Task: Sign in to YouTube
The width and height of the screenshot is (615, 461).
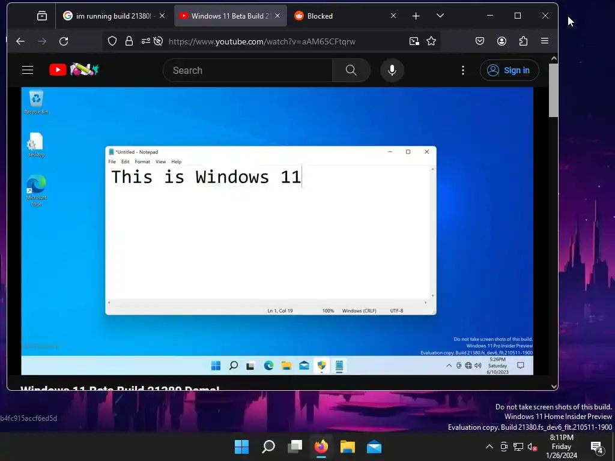Action: pos(509,70)
